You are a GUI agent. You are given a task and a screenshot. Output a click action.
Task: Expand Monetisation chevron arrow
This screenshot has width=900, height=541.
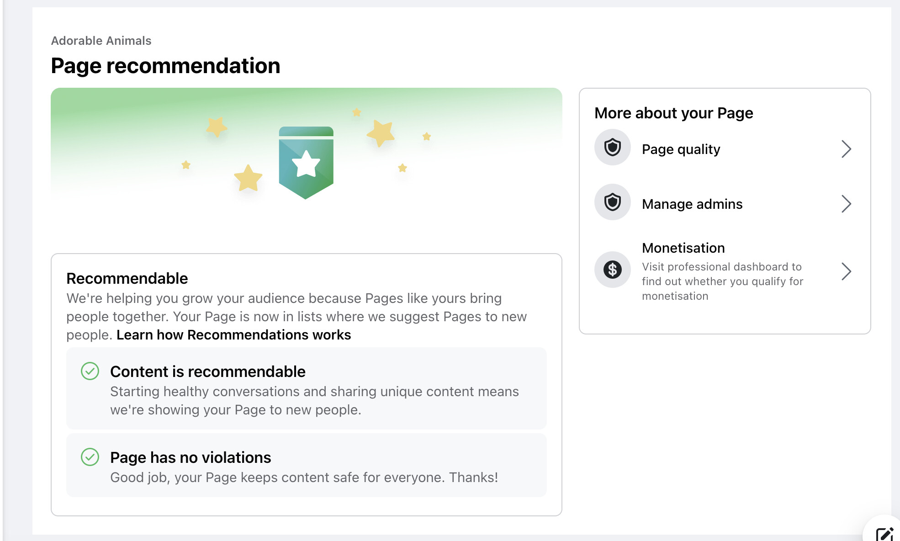(846, 271)
